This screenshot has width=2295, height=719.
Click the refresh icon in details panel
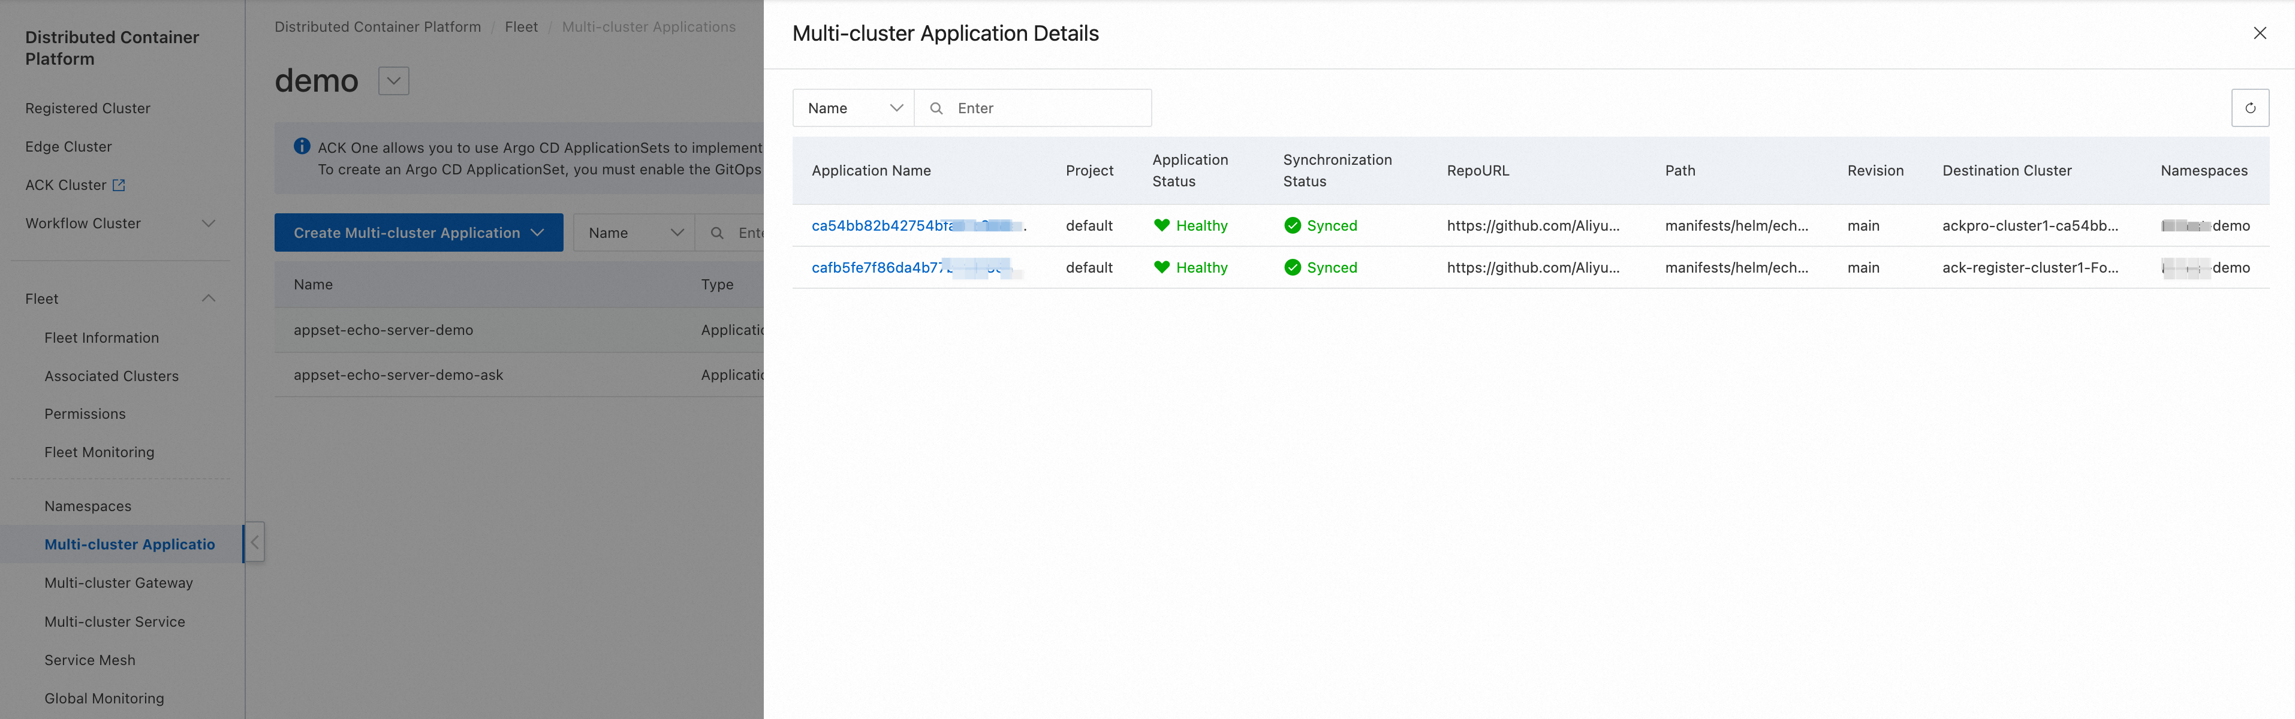click(2249, 108)
